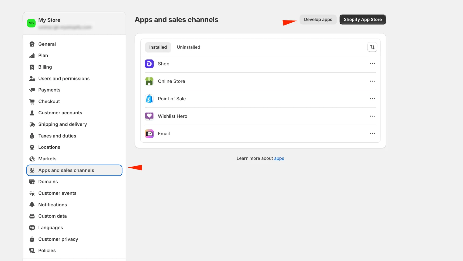Click the Point of Sale app icon
Screen dimensions: 463x261
pyautogui.click(x=149, y=99)
